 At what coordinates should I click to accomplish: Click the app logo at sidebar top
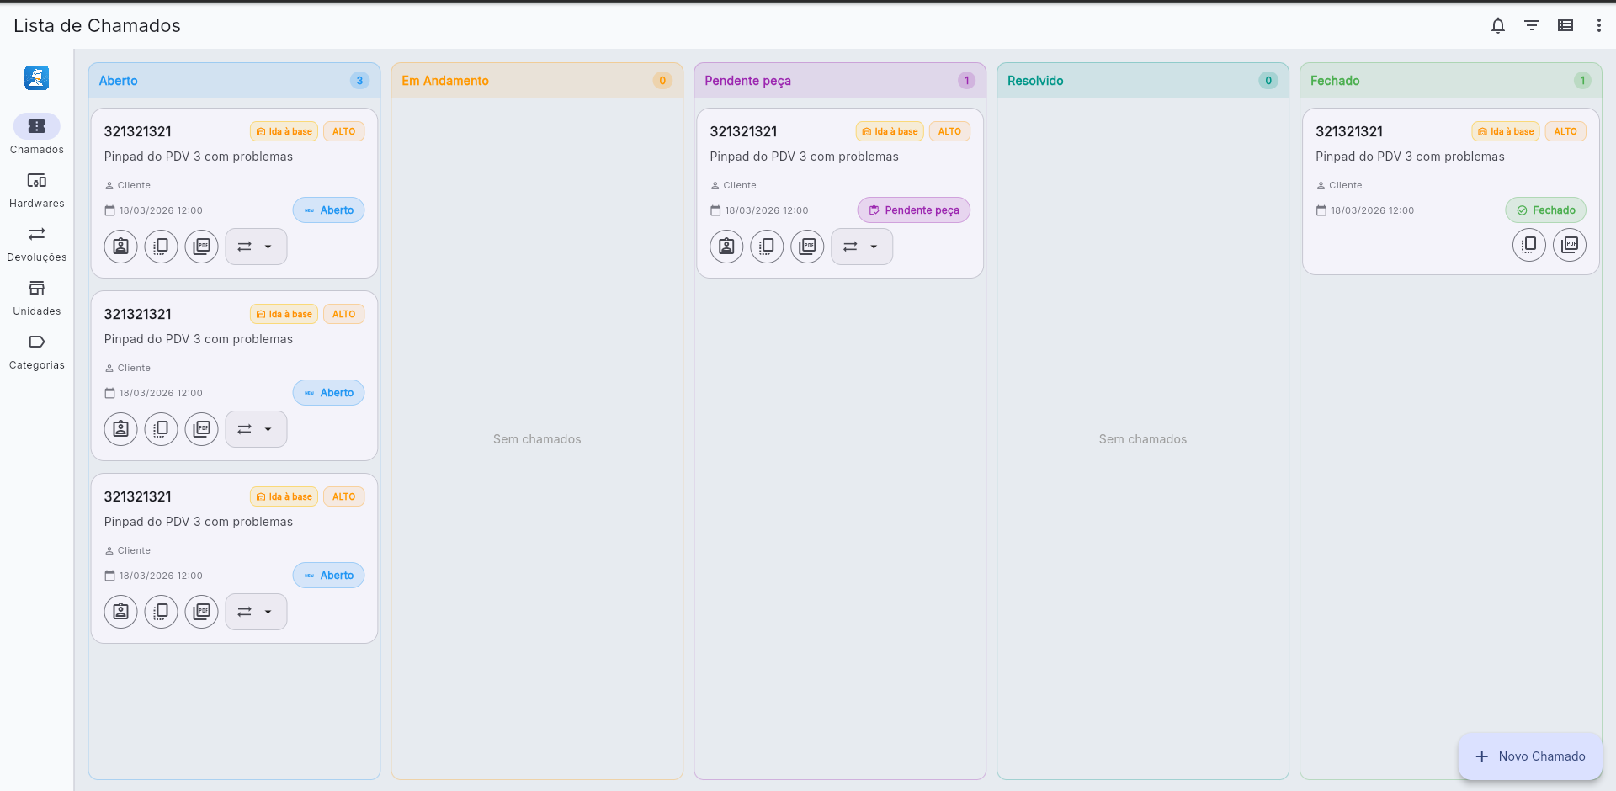coord(36,77)
